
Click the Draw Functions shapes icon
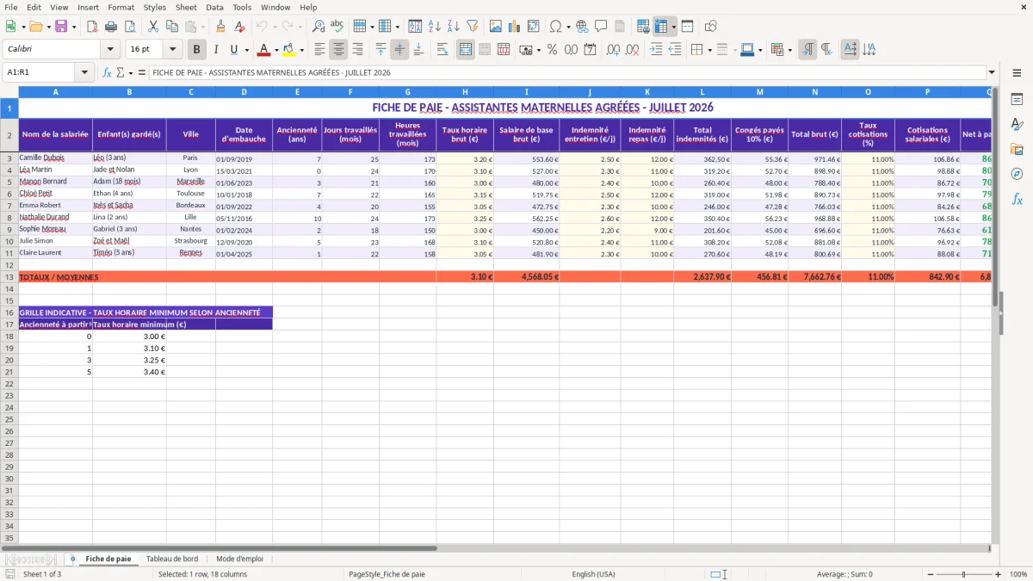tap(711, 27)
